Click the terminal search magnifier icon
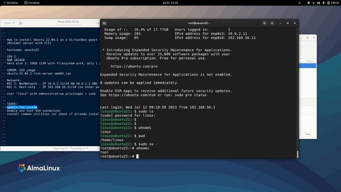Screen dimensions: 341x192 point(264,23)
